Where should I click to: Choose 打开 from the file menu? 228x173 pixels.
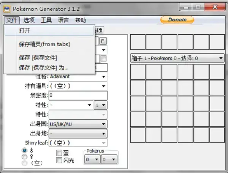(x=49, y=31)
